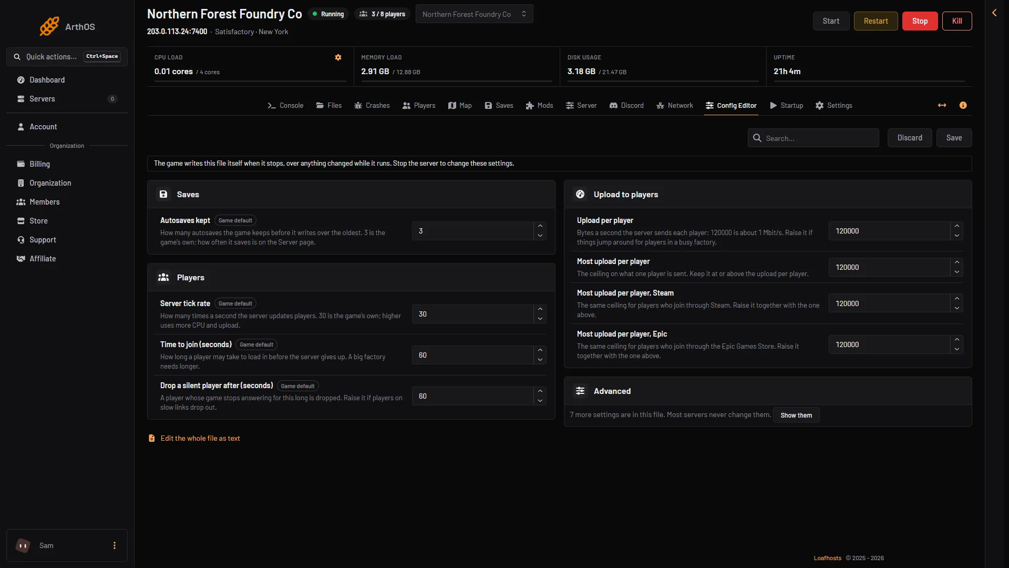
Task: Click the Kill button
Action: pyautogui.click(x=957, y=21)
